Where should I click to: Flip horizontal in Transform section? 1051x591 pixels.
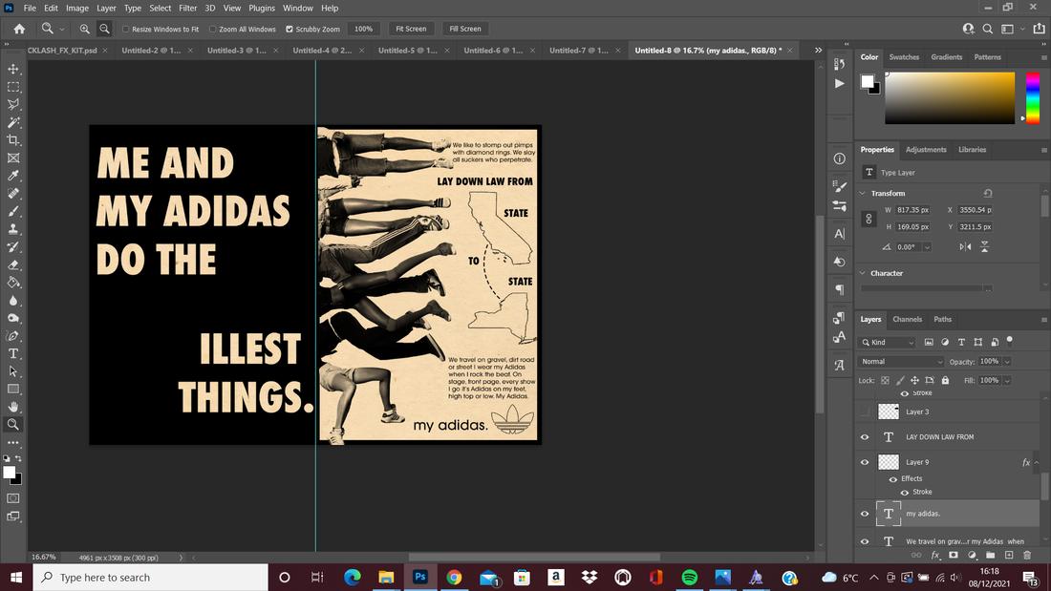coord(965,246)
